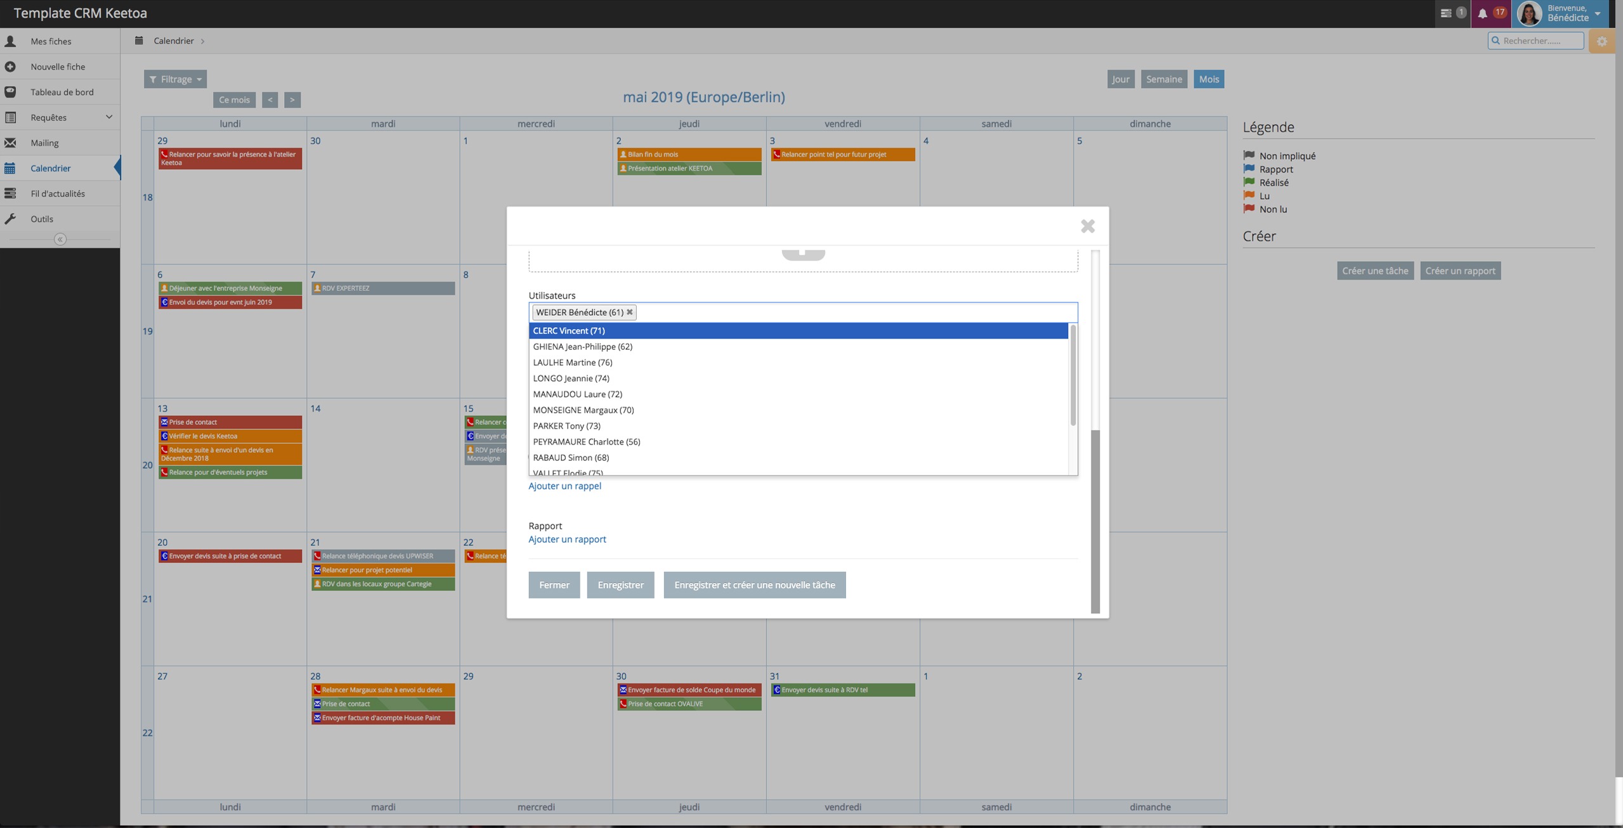Screen dimensions: 1623x828
Task: Click the Mailing envelope icon in the sidebar
Action: click(11, 143)
